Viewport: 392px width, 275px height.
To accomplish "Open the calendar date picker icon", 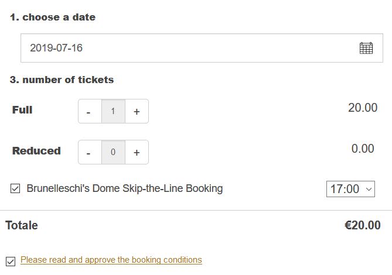I will (366, 48).
